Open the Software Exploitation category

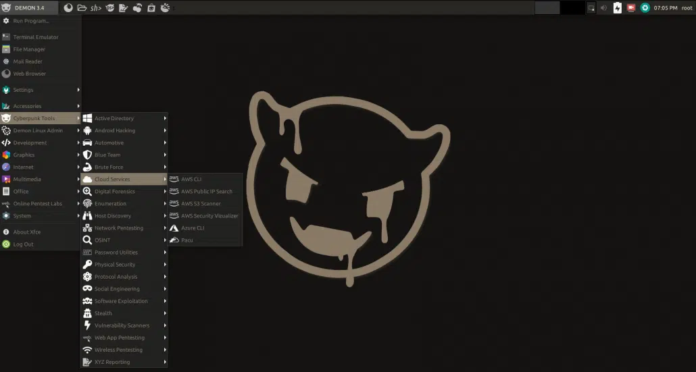point(124,301)
